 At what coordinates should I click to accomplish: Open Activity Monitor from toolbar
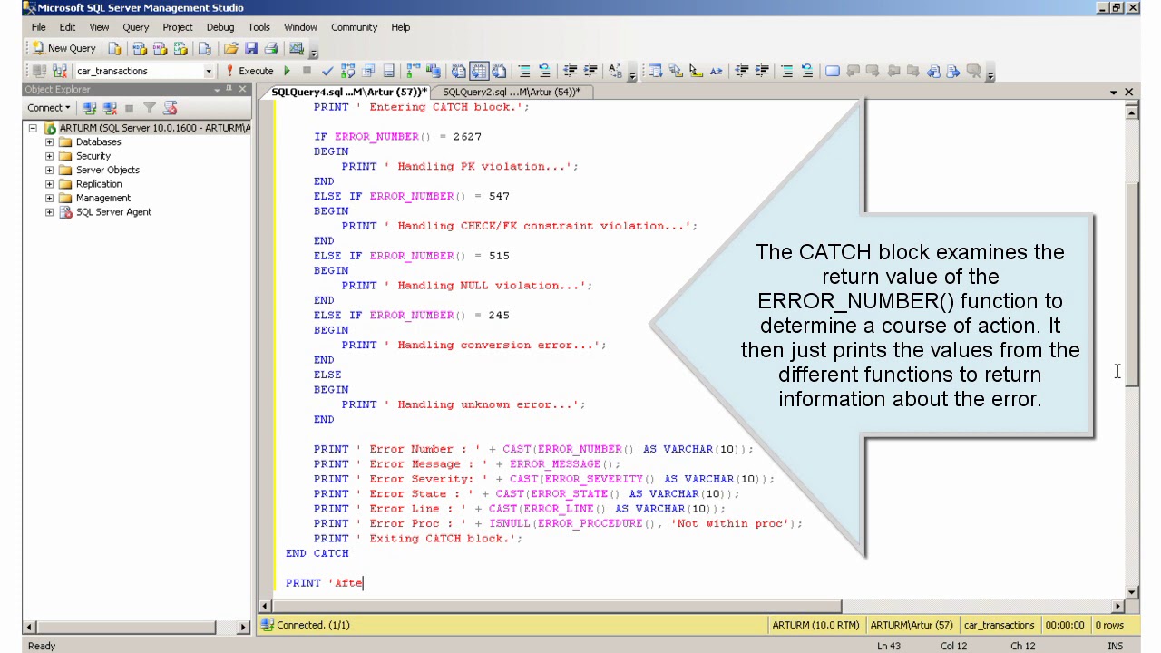(x=296, y=48)
